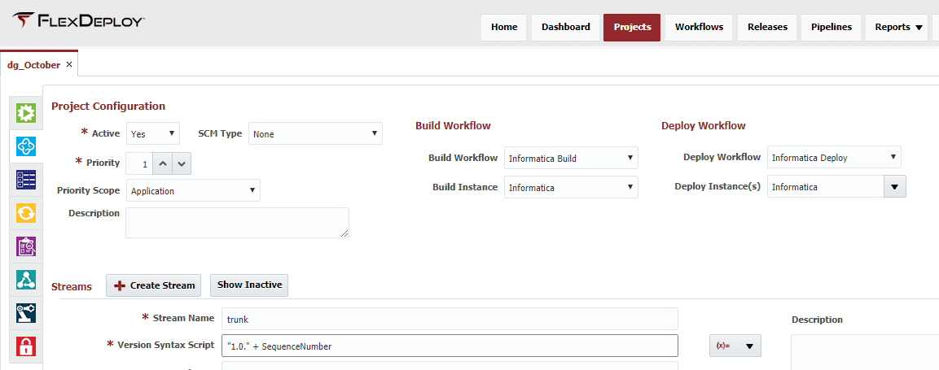
Task: Open the Active dropdown
Action: coord(153,134)
